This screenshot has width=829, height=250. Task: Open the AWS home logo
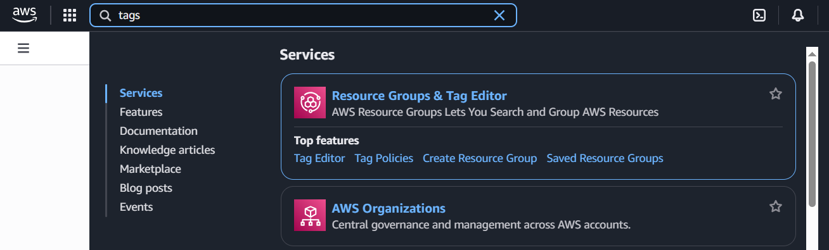click(24, 15)
